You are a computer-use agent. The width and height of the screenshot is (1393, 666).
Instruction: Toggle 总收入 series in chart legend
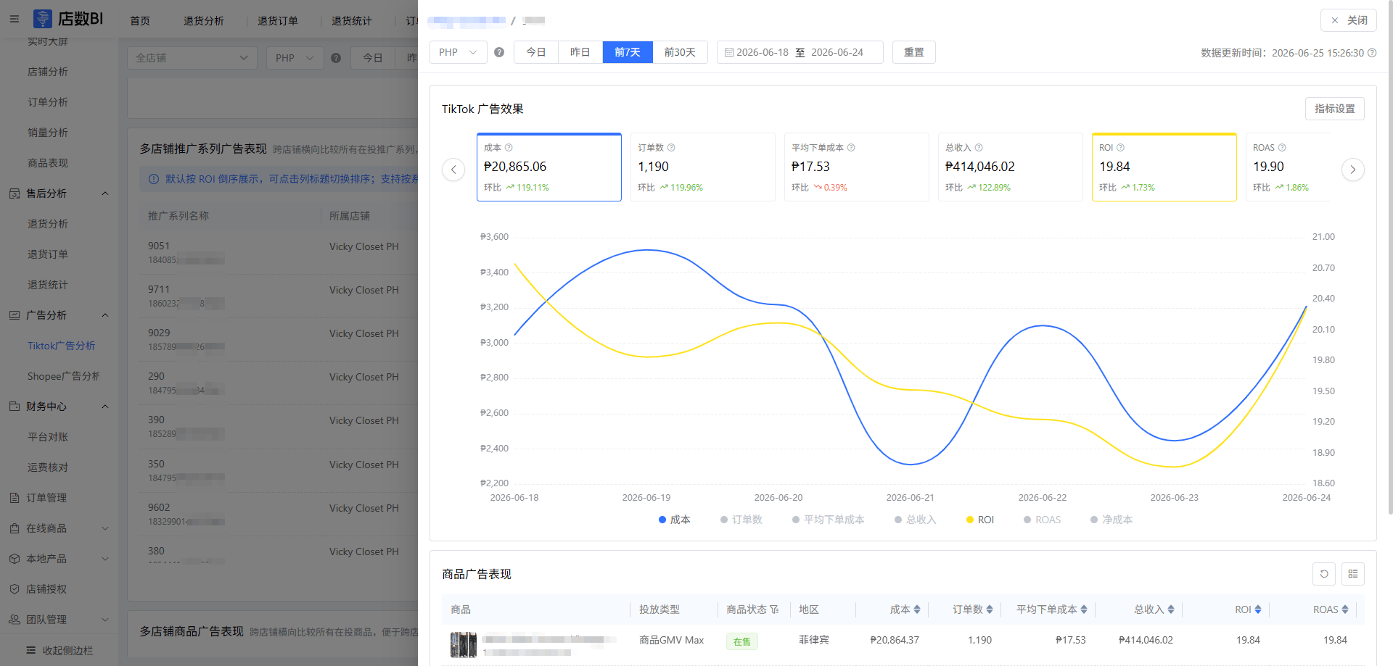pyautogui.click(x=915, y=520)
